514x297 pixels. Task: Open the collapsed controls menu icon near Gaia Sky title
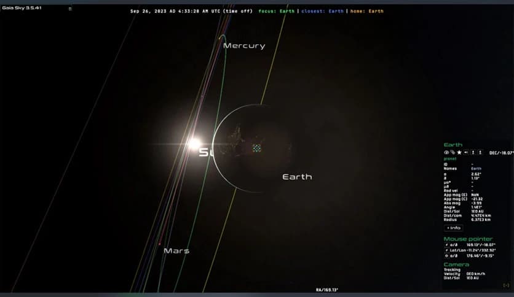pos(70,9)
